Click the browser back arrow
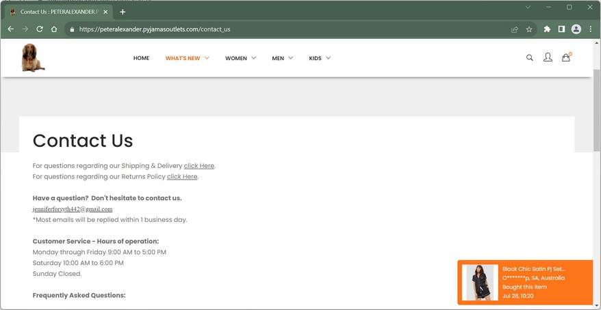The image size is (601, 310). pos(11,29)
